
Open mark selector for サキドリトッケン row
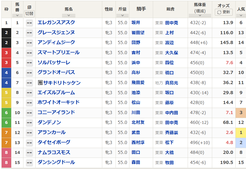point(29,83)
